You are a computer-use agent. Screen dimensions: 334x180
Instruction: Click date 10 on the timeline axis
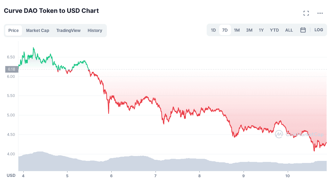288,175
